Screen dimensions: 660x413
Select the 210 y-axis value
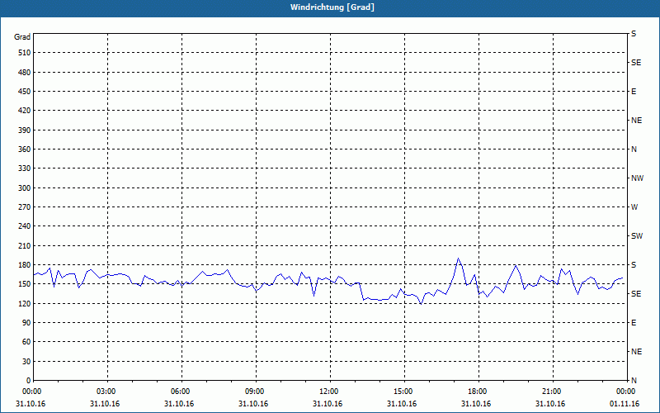point(25,245)
